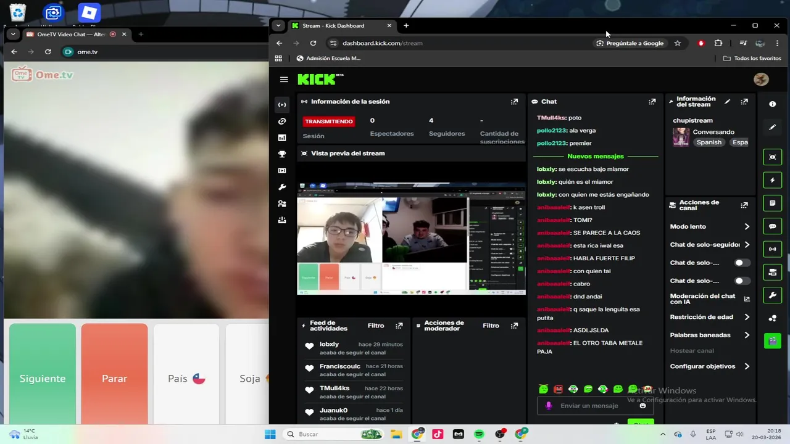The height and width of the screenshot is (444, 790).
Task: Toggle the second Chat de solo switch
Action: 742,281
